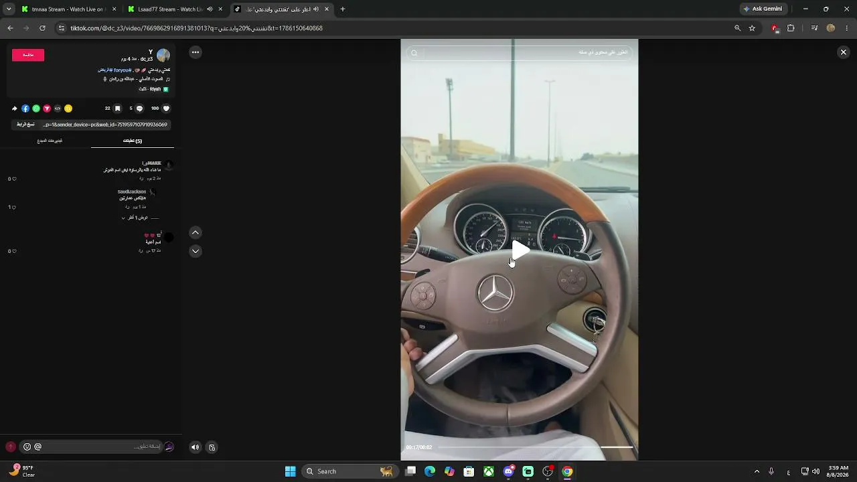This screenshot has height=482, width=857.
Task: Click the taskbar Search box
Action: 349,471
